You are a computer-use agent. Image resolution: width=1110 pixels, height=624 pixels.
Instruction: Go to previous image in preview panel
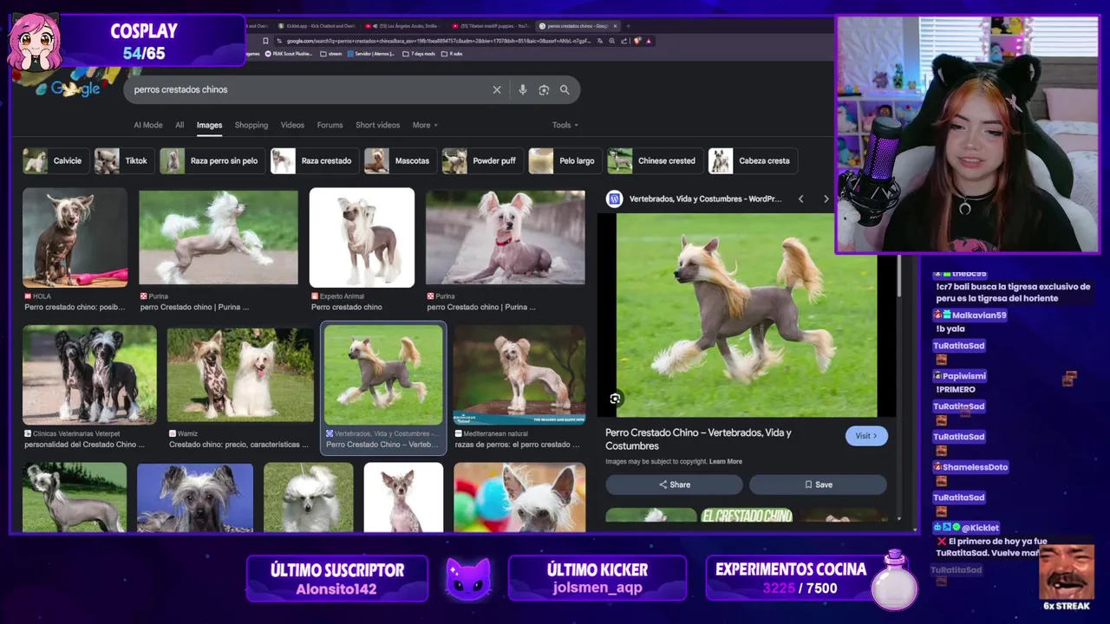pyautogui.click(x=800, y=198)
